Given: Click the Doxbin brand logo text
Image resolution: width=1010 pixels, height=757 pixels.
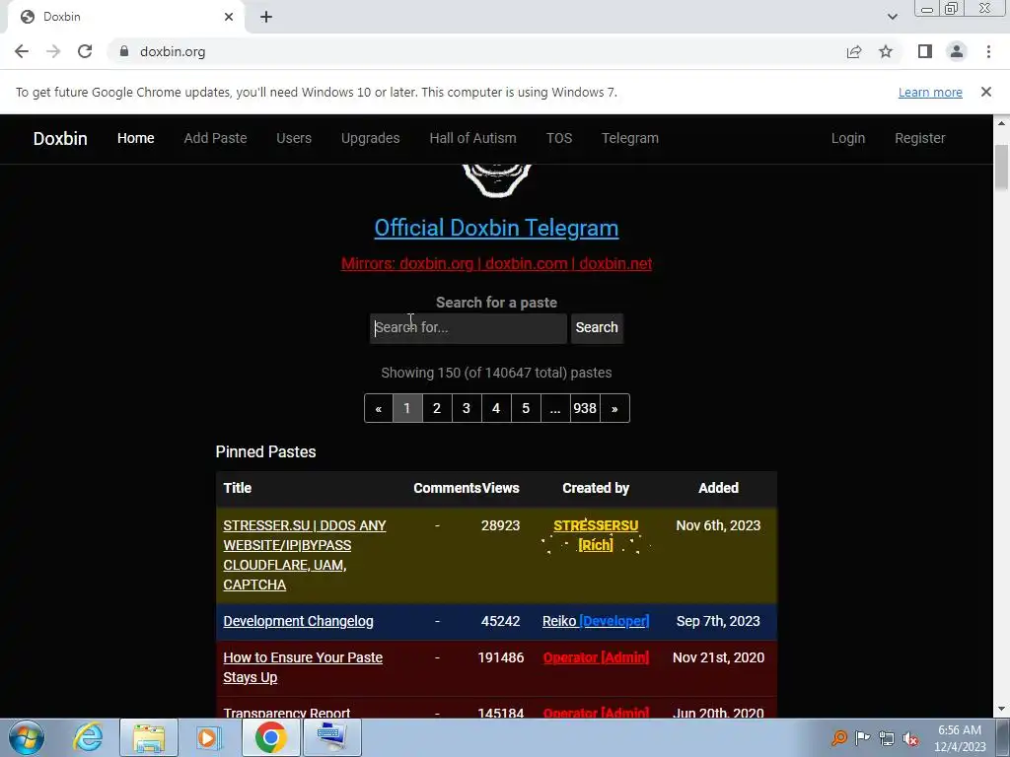Looking at the screenshot, I should [60, 138].
